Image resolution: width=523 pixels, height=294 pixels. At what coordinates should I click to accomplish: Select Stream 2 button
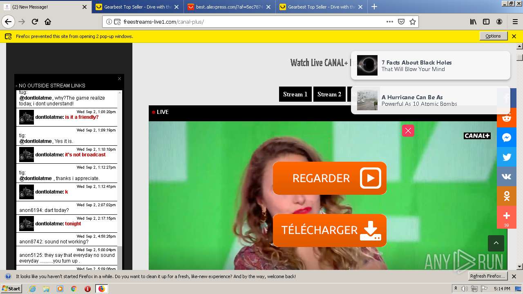click(x=329, y=94)
